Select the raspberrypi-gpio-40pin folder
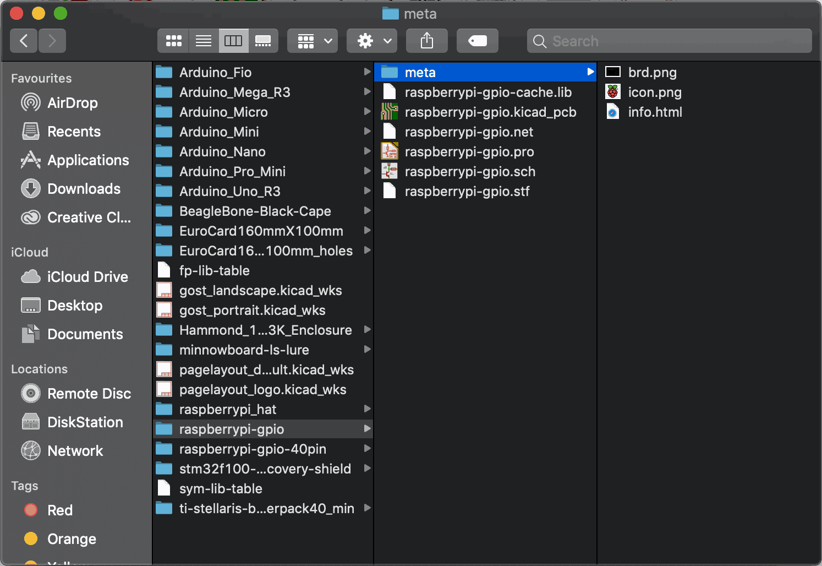This screenshot has height=566, width=822. (263, 449)
